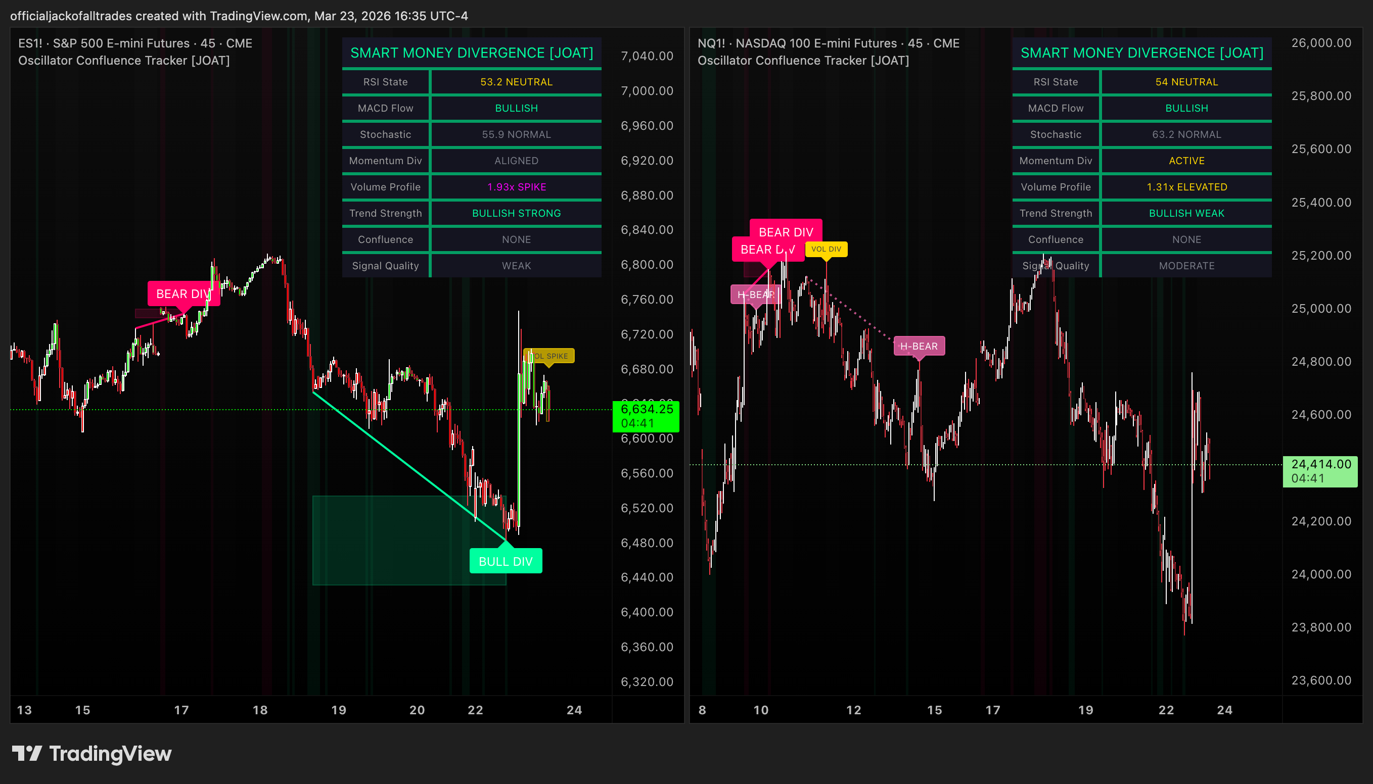Click date 19 on ES time axis
Viewport: 1373px width, 784px height.
[338, 710]
